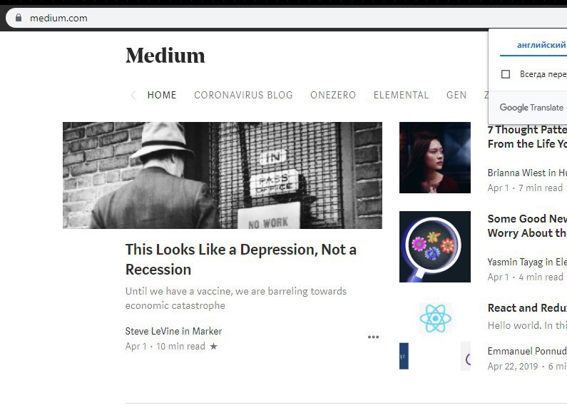Open the 7 Thought Patterns article title

point(527,137)
